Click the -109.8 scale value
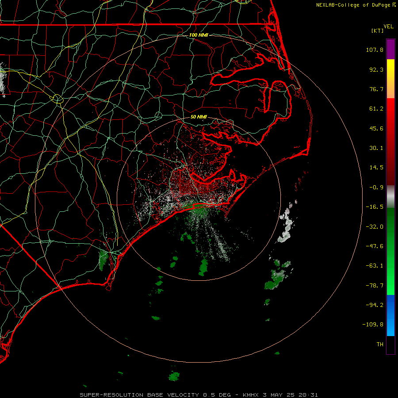Viewport: 398px width, 398px height. pos(373,325)
